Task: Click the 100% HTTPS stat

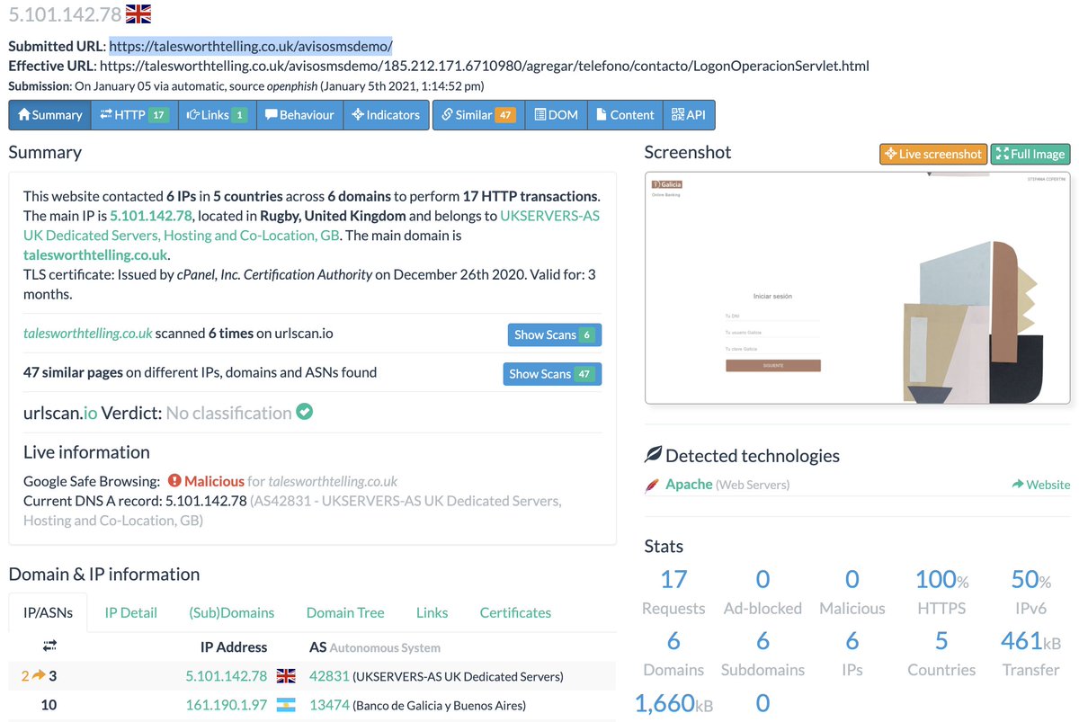Action: pos(941,593)
